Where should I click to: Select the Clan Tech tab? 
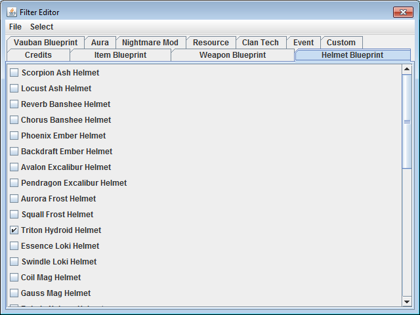coord(260,43)
